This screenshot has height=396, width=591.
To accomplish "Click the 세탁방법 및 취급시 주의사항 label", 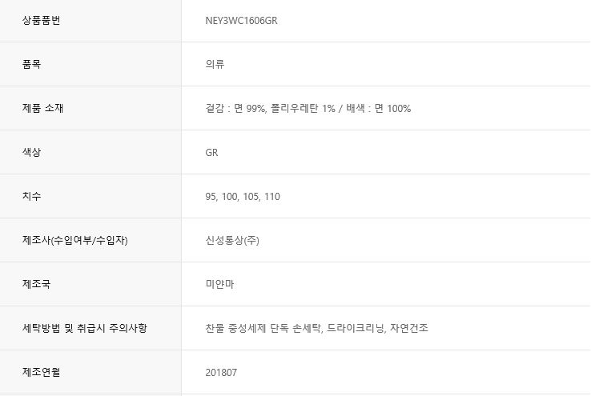I will 85,328.
